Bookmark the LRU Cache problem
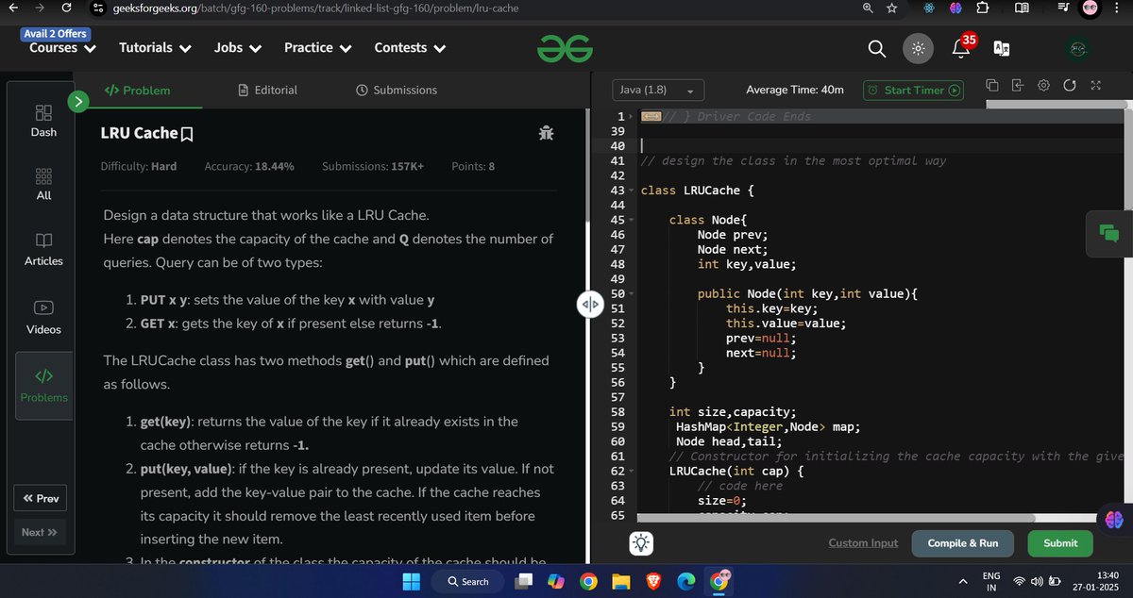1133x598 pixels. [x=187, y=134]
